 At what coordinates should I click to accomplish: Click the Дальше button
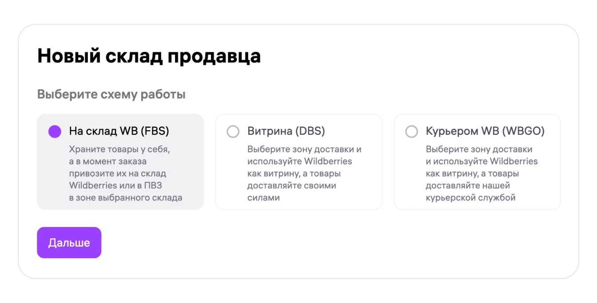(69, 243)
